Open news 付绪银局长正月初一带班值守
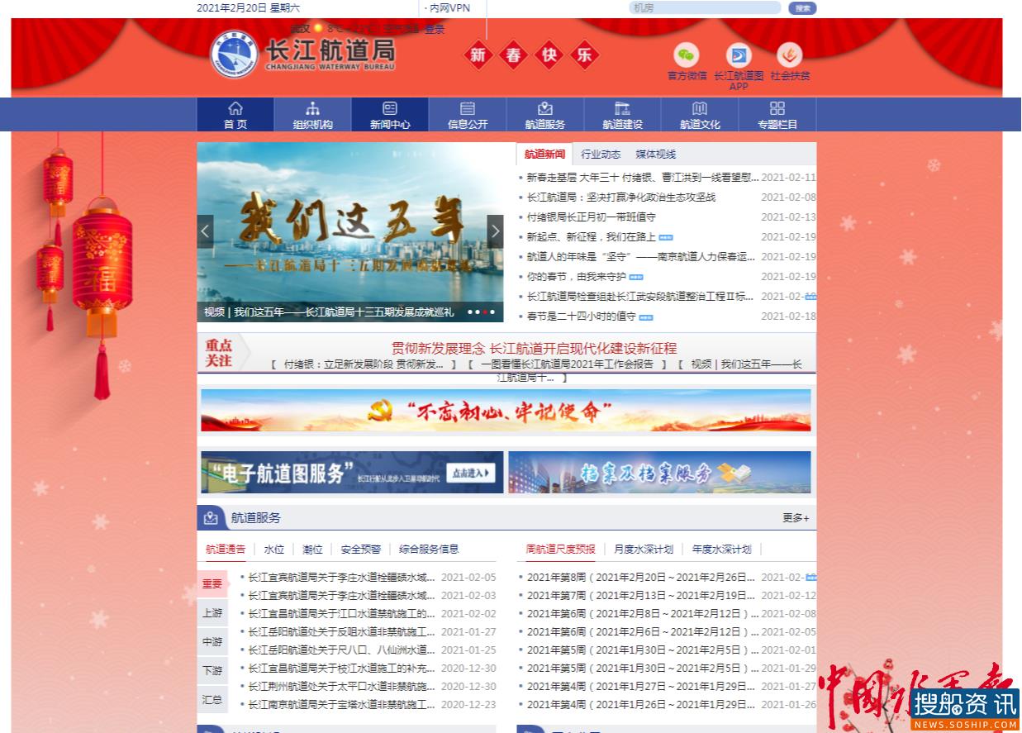Viewport: 1022px width, 733px height. click(x=591, y=217)
